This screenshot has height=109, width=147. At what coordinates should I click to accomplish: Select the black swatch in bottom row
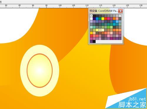94,41
